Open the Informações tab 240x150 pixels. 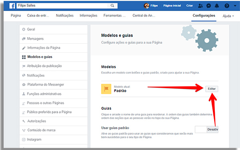coord(88,16)
